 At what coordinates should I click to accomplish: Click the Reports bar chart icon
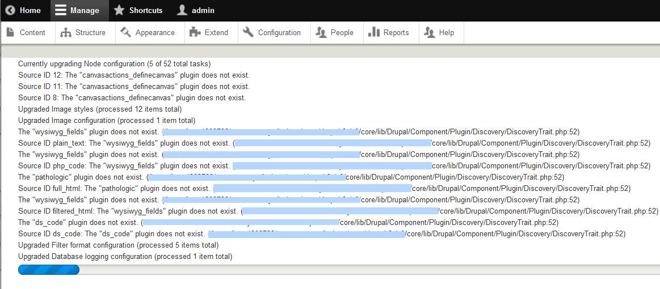374,32
